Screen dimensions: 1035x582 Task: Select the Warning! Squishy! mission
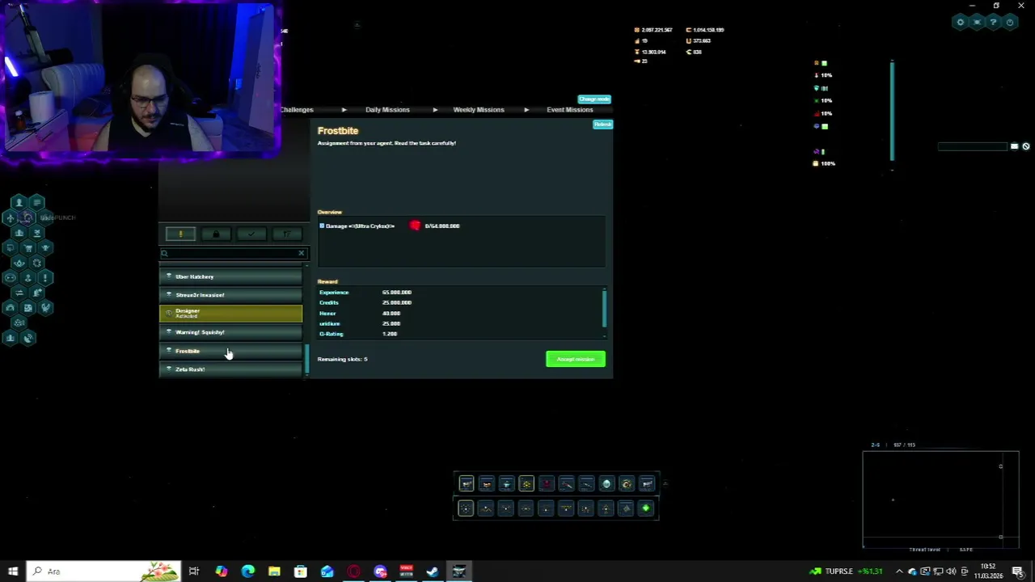coord(230,332)
